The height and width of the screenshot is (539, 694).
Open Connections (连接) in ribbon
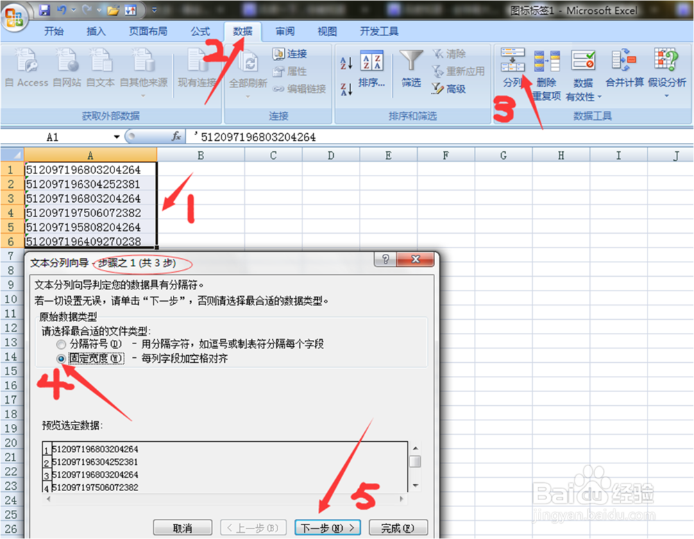pyautogui.click(x=290, y=53)
